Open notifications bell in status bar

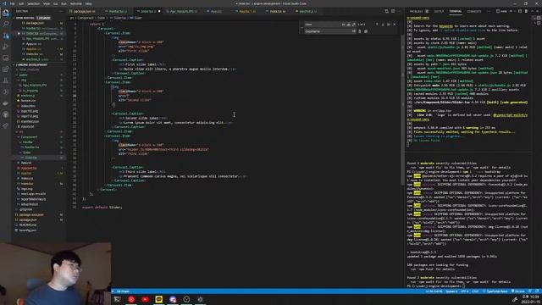[x=537, y=291]
